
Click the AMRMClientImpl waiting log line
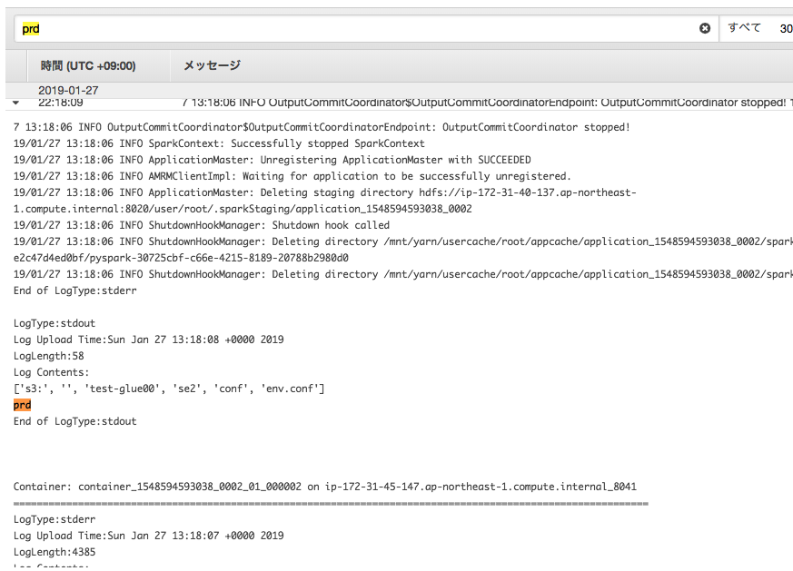pos(292,176)
